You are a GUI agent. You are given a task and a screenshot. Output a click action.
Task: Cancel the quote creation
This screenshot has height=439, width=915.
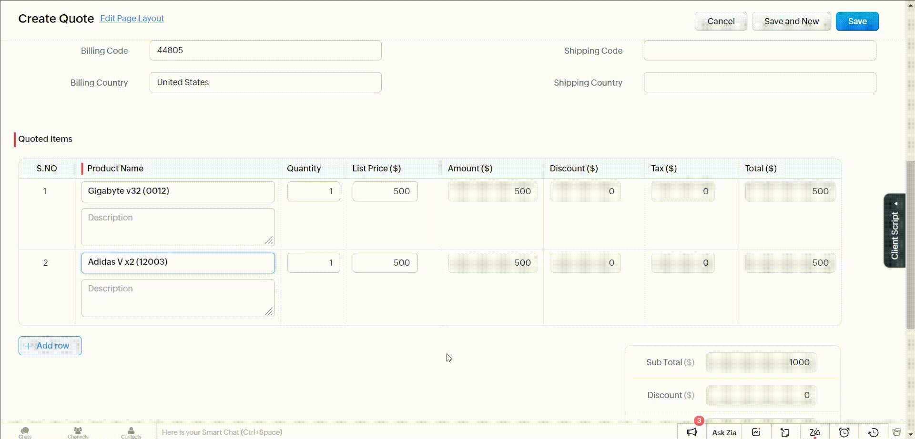coord(721,21)
